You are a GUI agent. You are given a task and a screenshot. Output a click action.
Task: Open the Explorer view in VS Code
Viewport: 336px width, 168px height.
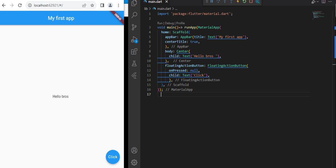pyautogui.click(x=134, y=3)
